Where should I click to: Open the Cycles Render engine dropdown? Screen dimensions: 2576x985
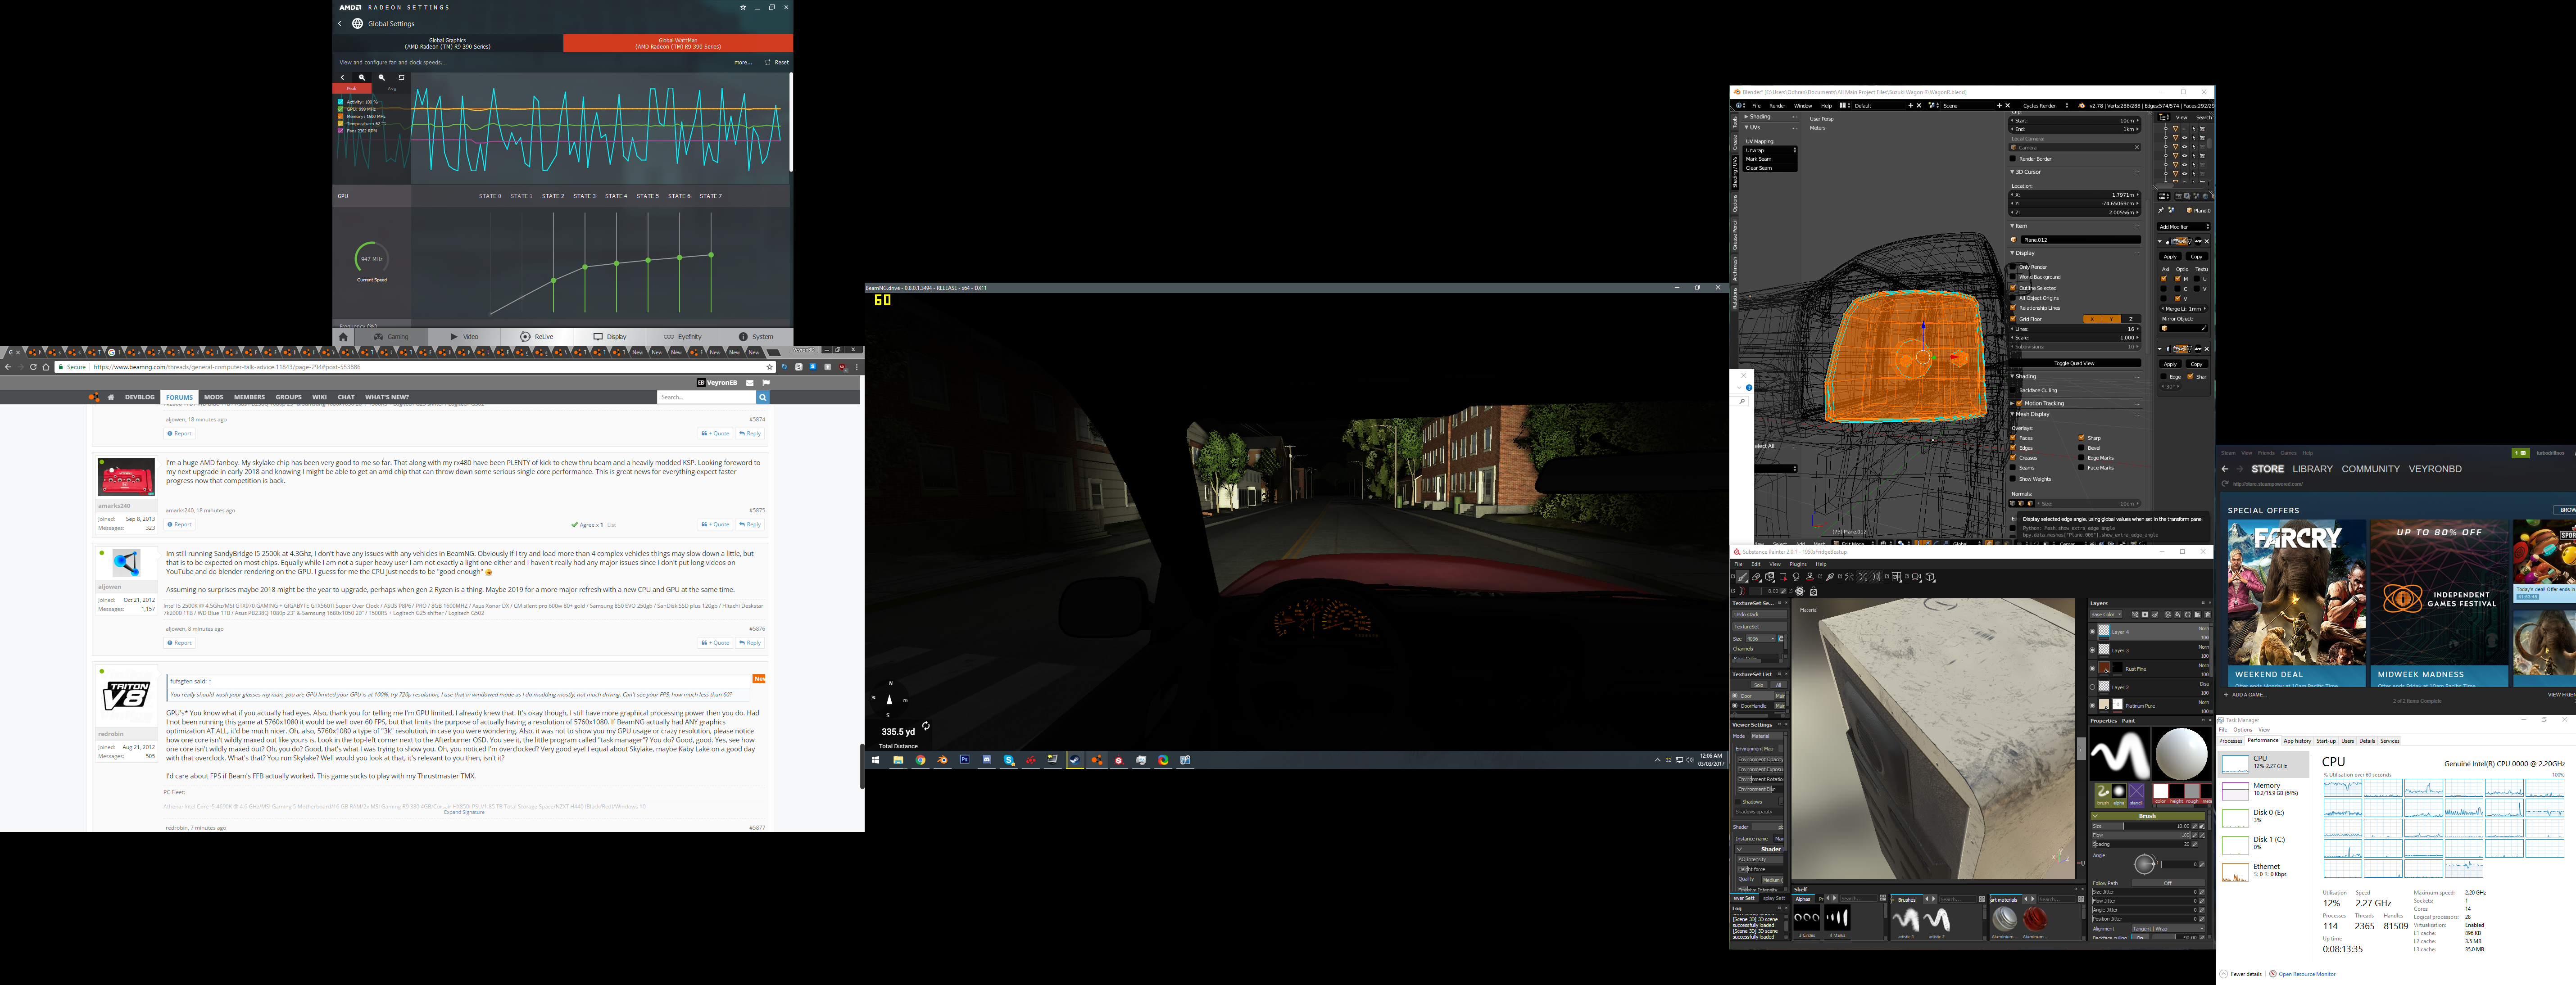pyautogui.click(x=2045, y=106)
